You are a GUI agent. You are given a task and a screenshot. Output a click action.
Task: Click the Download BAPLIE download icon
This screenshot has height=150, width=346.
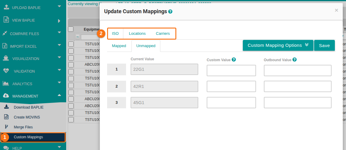click(x=6, y=107)
